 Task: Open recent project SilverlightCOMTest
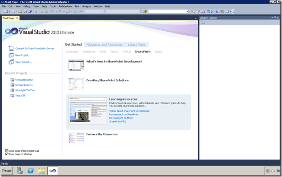[25, 91]
